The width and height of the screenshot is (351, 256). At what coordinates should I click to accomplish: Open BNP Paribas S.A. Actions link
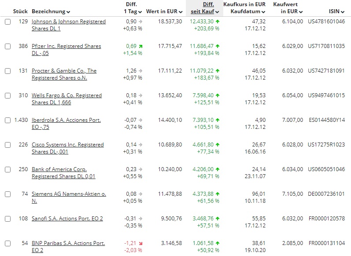[68, 246]
